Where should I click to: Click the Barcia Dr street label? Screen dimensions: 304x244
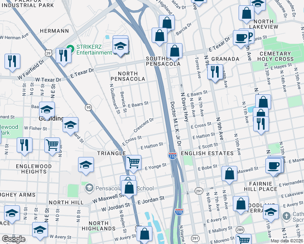pyautogui.click(x=183, y=29)
